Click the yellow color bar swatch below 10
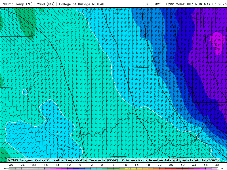 pos(128,169)
